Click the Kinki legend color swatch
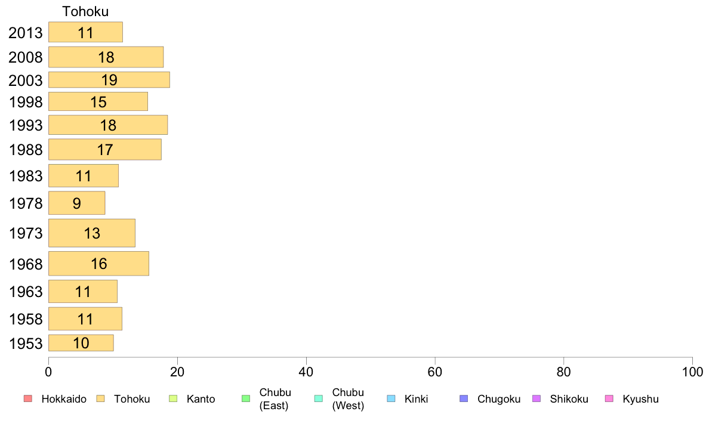Image resolution: width=709 pixels, height=439 pixels. (x=391, y=398)
